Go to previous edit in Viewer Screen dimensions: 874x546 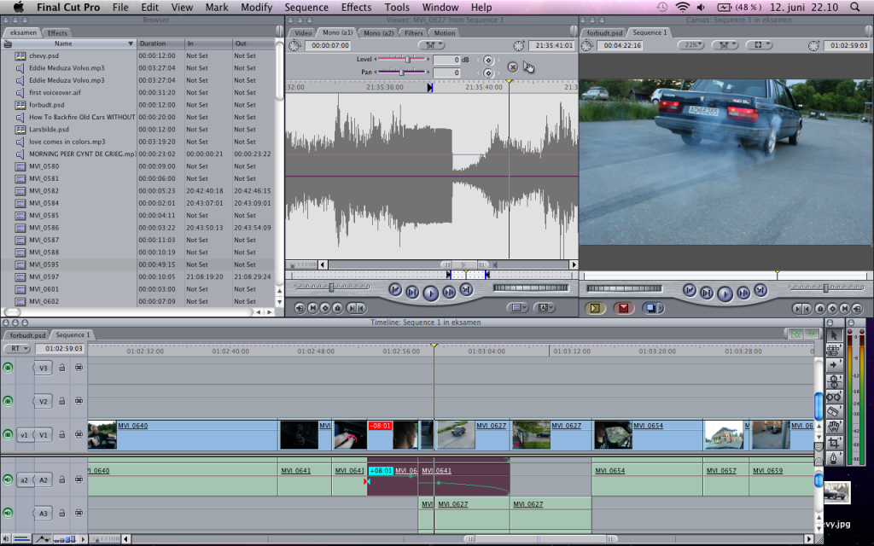tap(394, 290)
